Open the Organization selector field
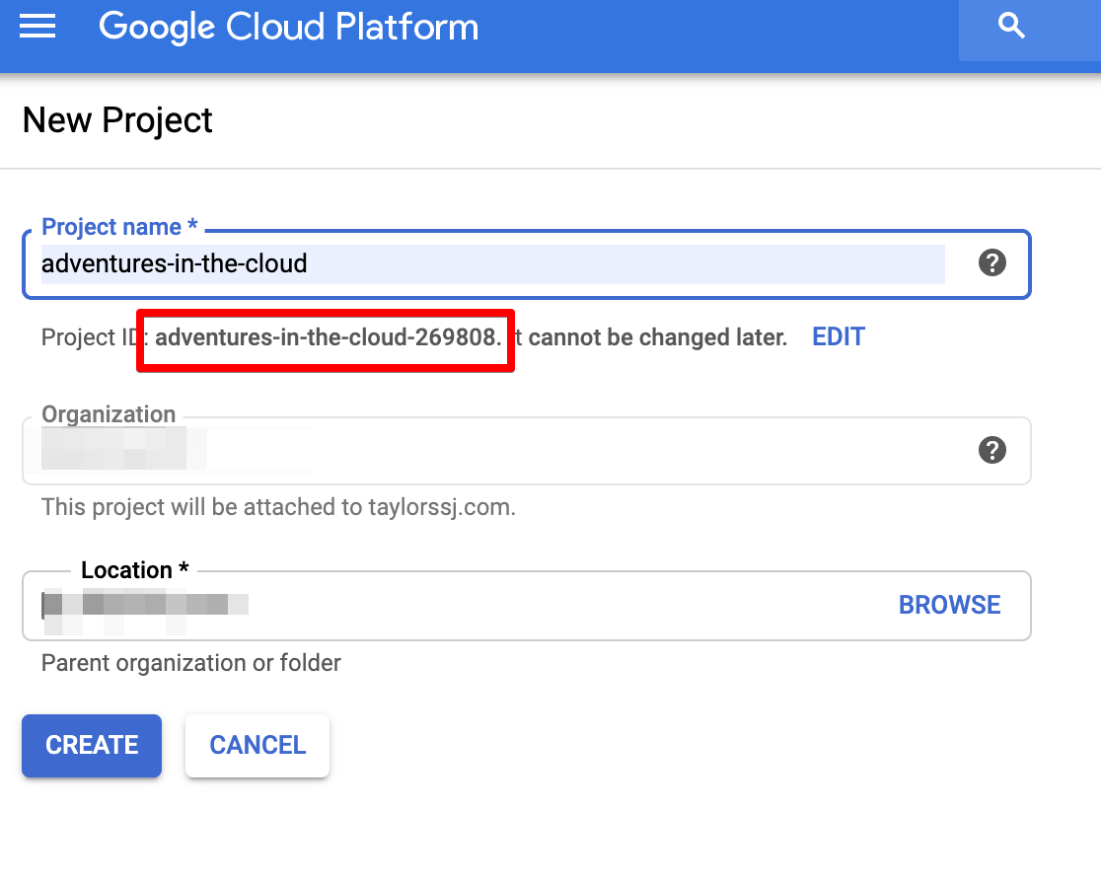The height and width of the screenshot is (884, 1101). click(493, 451)
